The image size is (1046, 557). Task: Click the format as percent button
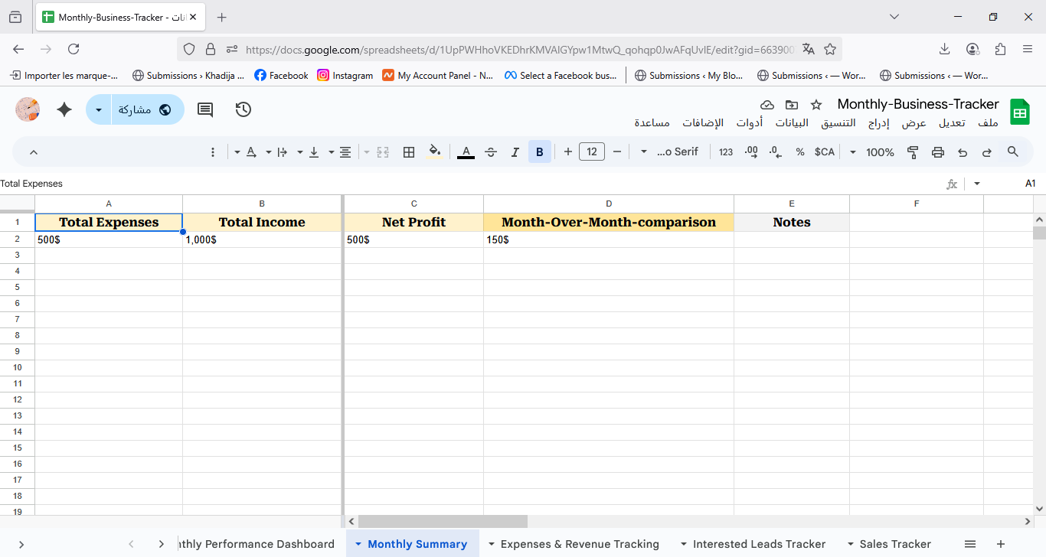(x=800, y=152)
